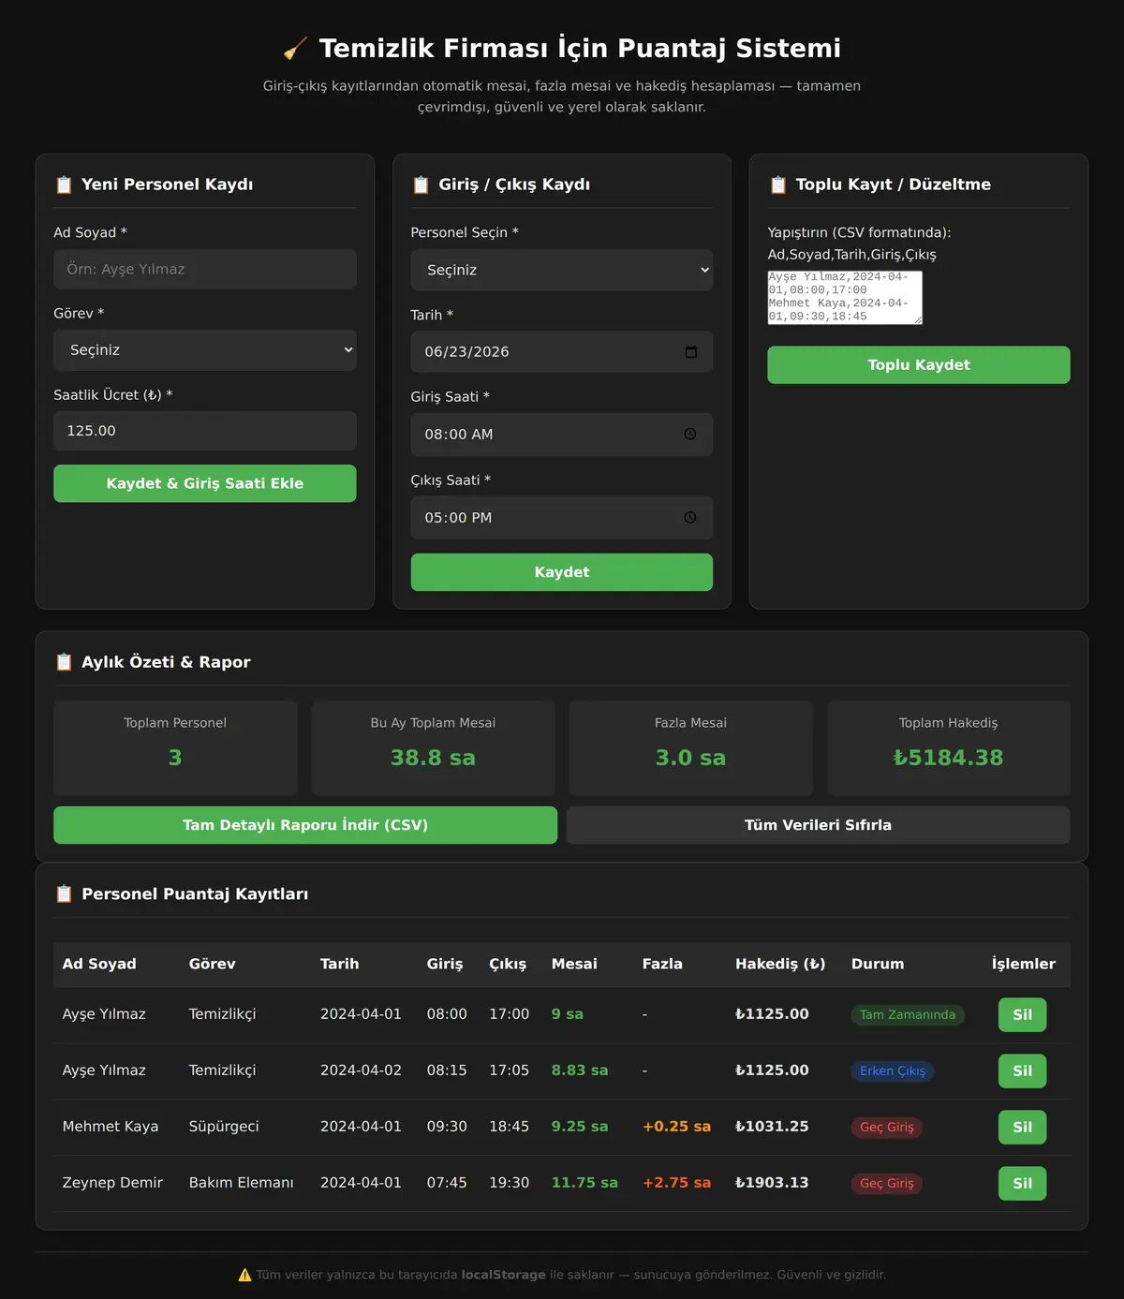The image size is (1124, 1299).
Task: Click the Hakediş (₺) column header
Action: click(780, 964)
